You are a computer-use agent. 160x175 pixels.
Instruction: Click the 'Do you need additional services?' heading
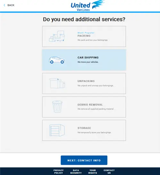tap(84, 19)
